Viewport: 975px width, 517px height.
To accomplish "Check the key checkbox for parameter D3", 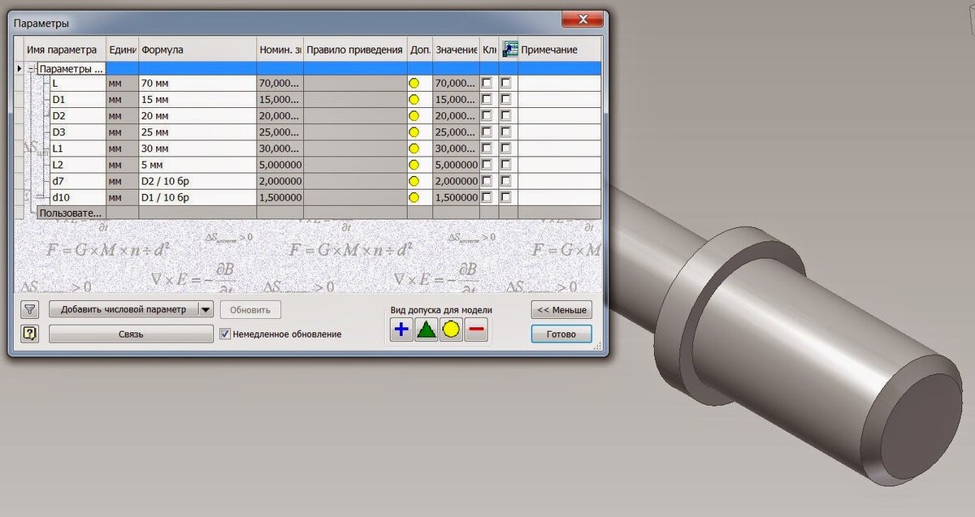I will click(487, 131).
